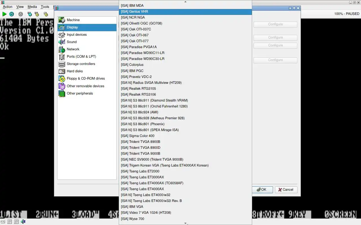
Task: Click the cassette icon in status bar
Action: click(3, 222)
